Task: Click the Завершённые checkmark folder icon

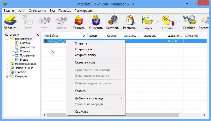Action: click(12, 68)
